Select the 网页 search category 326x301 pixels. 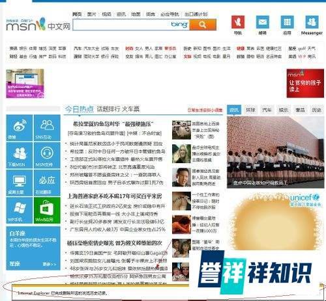click(x=77, y=14)
